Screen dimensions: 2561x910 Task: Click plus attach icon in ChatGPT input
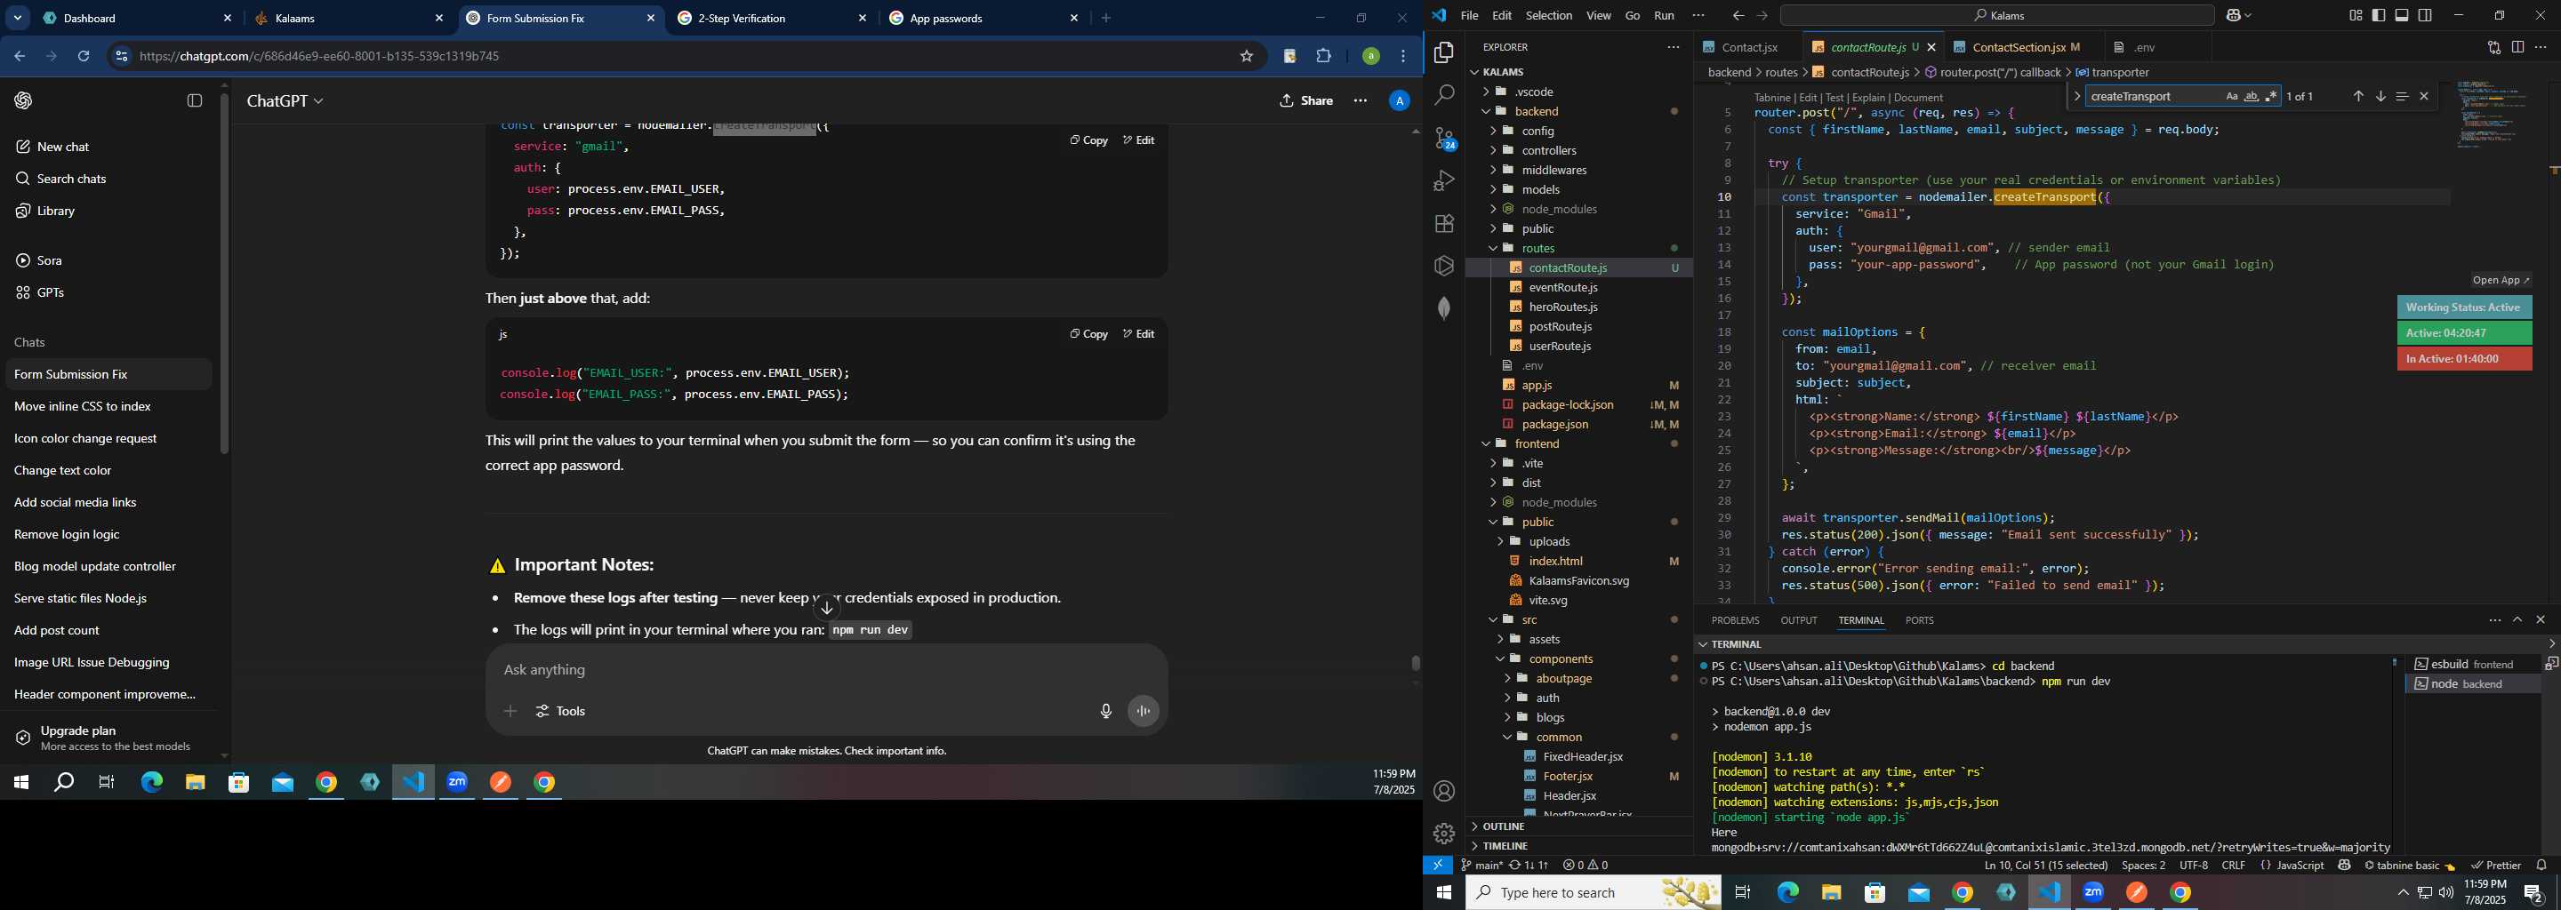pos(510,711)
